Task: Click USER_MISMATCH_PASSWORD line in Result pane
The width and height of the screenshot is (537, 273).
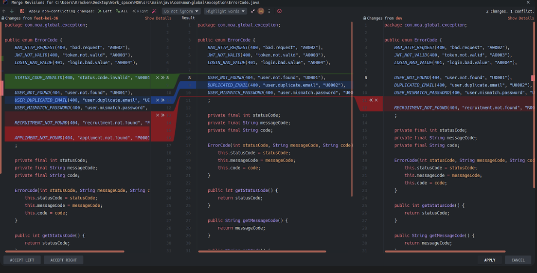Action: (x=280, y=92)
